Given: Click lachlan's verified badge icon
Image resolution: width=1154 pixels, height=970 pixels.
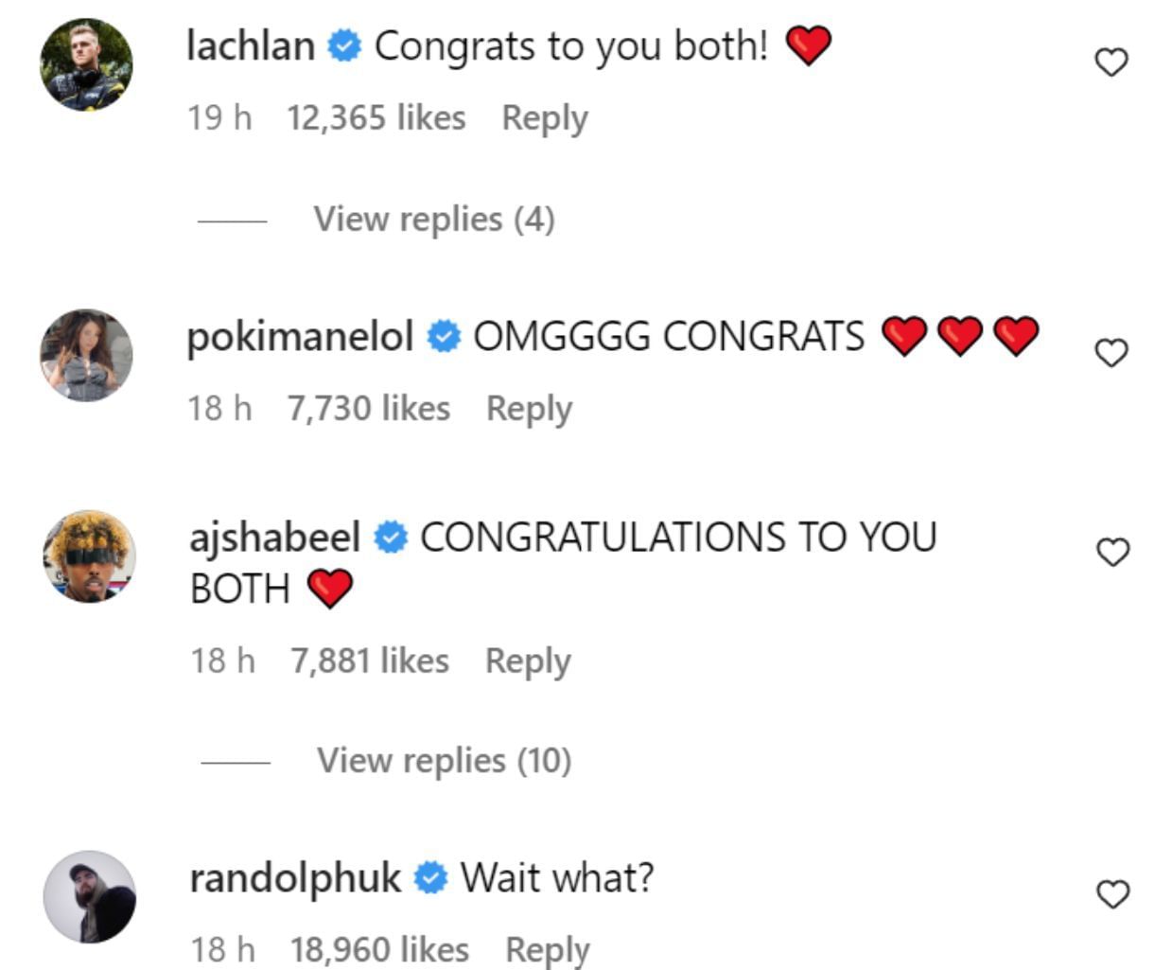Looking at the screenshot, I should [345, 43].
